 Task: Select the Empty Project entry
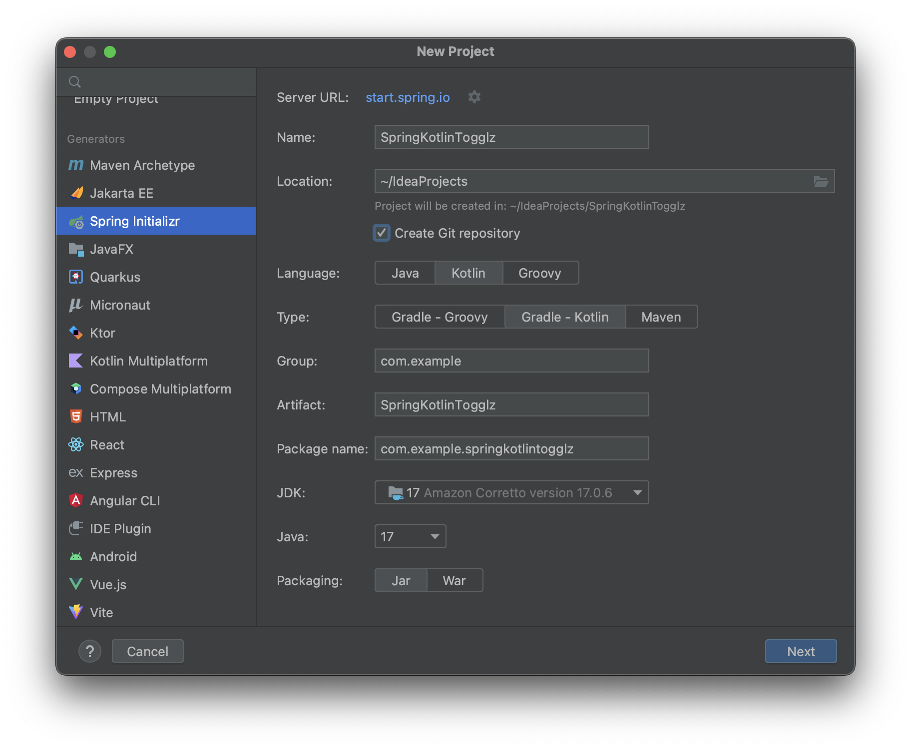156,101
